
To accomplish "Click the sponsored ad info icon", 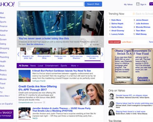I will click(44, 102).
